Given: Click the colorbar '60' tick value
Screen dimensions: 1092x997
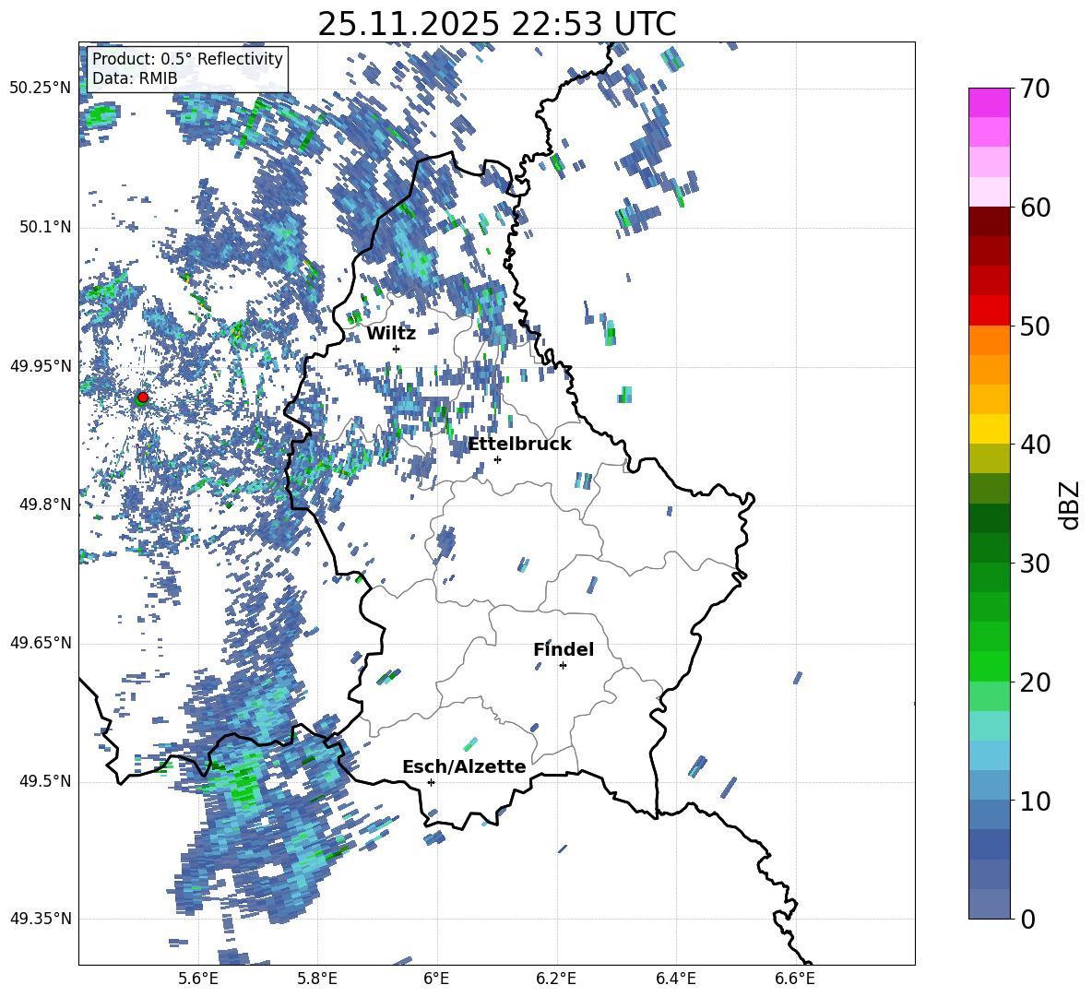Looking at the screenshot, I should [x=1035, y=208].
